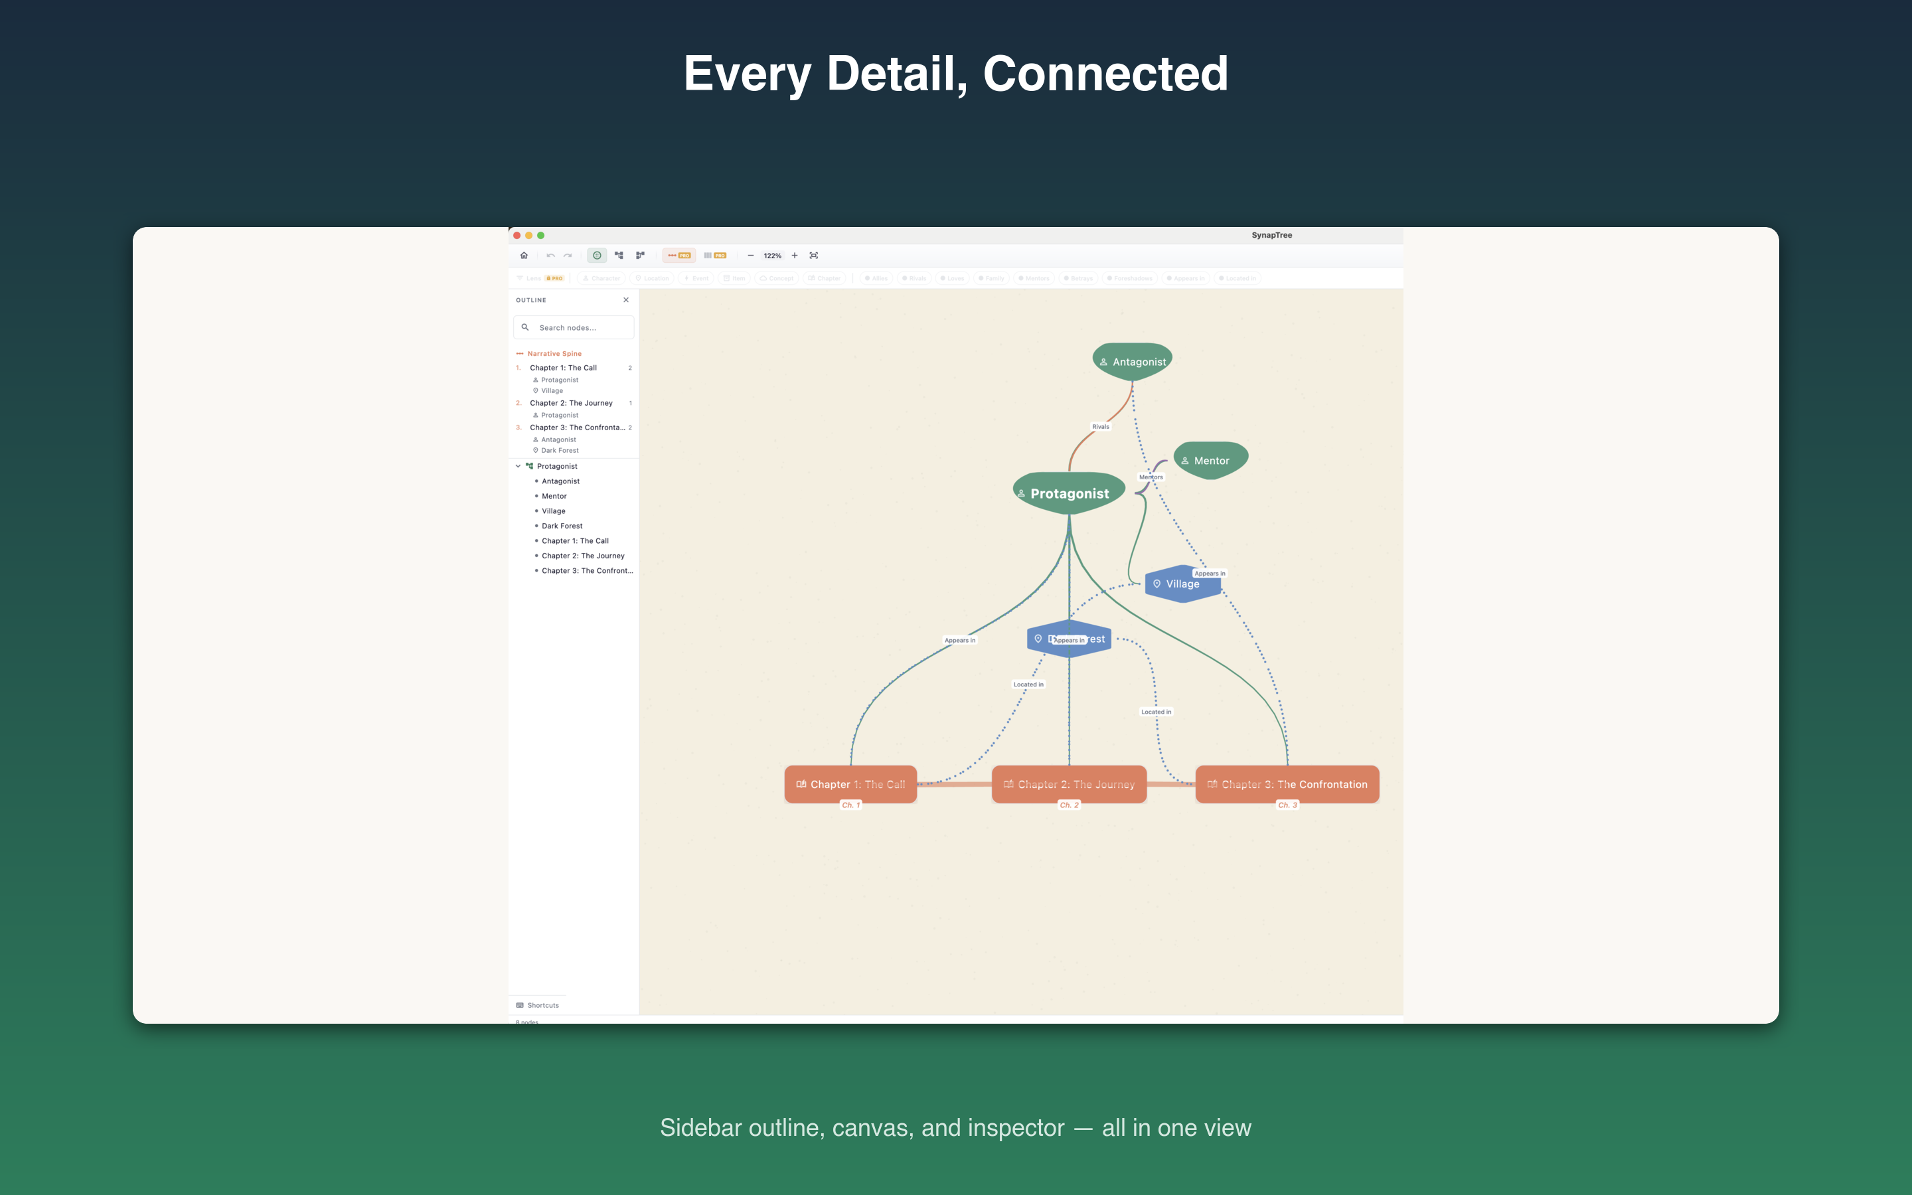
Task: Select the focus target mode icon
Action: click(597, 256)
